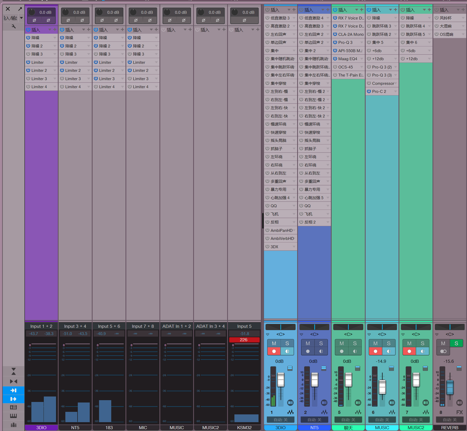
Task: Click automation icon on 聊天 channel
Action: (358, 412)
